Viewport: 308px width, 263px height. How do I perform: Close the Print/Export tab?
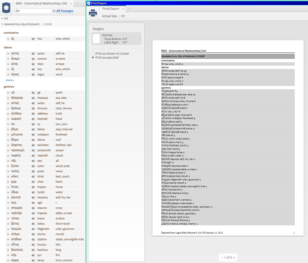pos(123,9)
